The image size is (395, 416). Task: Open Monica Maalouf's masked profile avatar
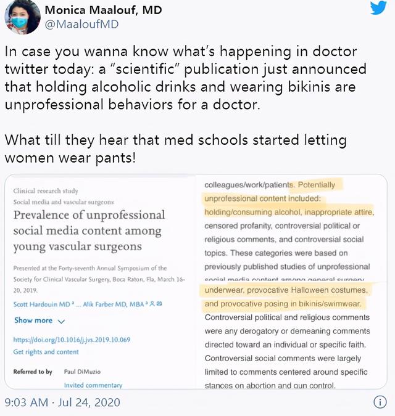[x=23, y=18]
